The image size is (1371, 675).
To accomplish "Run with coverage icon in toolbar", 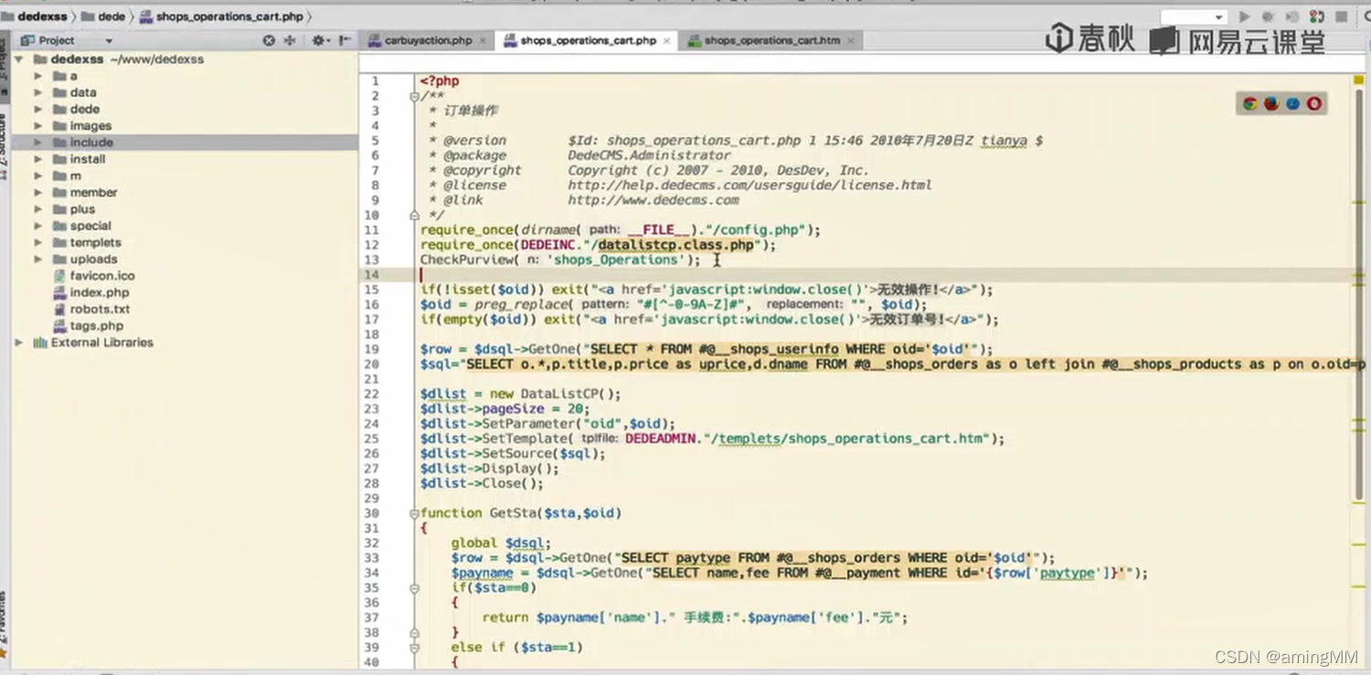I will point(1292,16).
